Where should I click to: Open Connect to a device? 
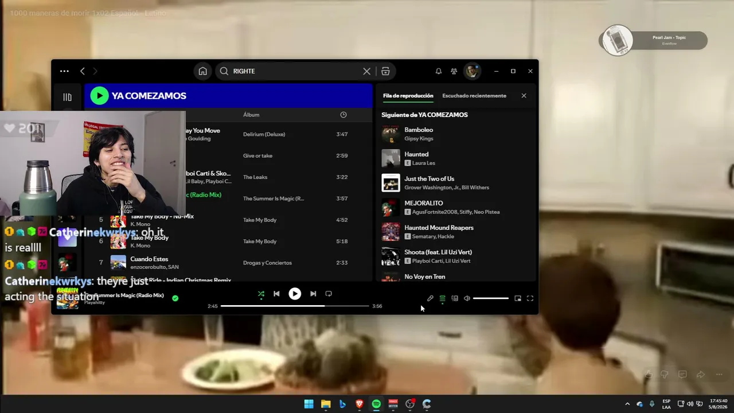tap(455, 298)
